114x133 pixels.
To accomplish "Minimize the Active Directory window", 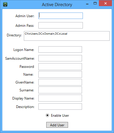I will pyautogui.click(x=87, y=4).
